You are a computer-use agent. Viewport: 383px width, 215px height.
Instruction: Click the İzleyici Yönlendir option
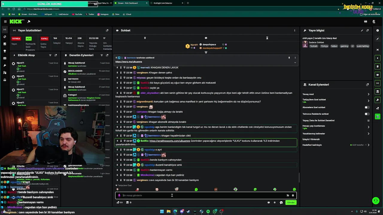[x=311, y=139]
